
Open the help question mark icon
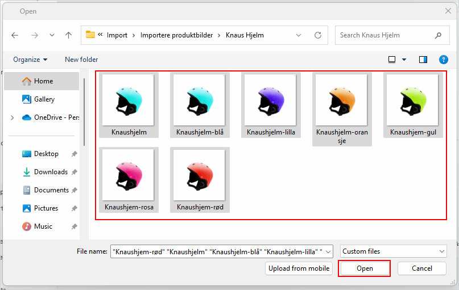[443, 60]
